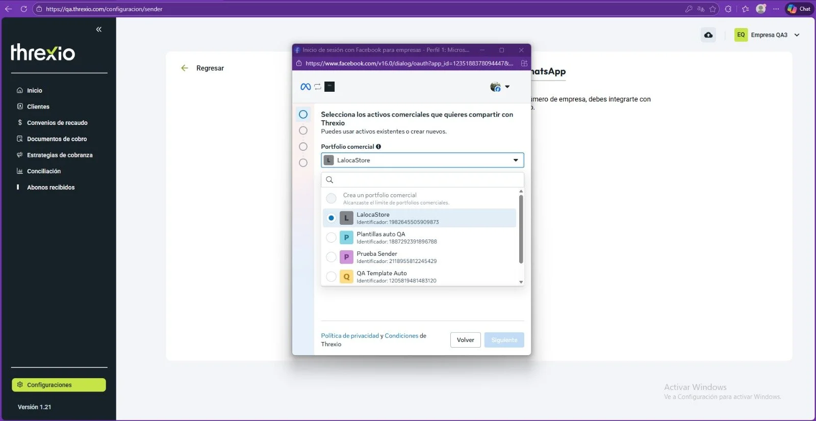The width and height of the screenshot is (816, 421).
Task: Click the EQ company avatar badge
Action: [x=741, y=35]
